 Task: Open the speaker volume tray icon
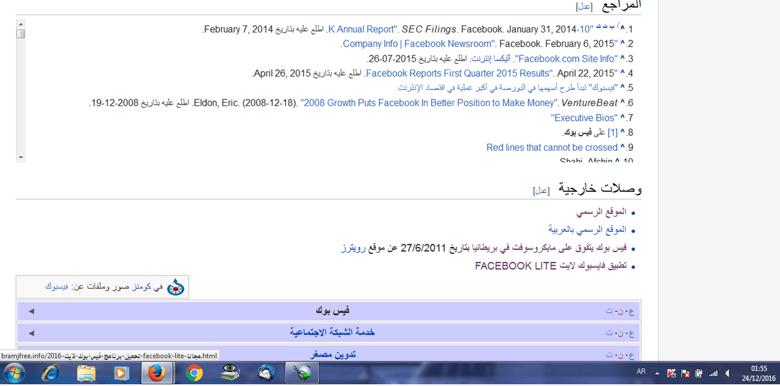click(x=727, y=374)
